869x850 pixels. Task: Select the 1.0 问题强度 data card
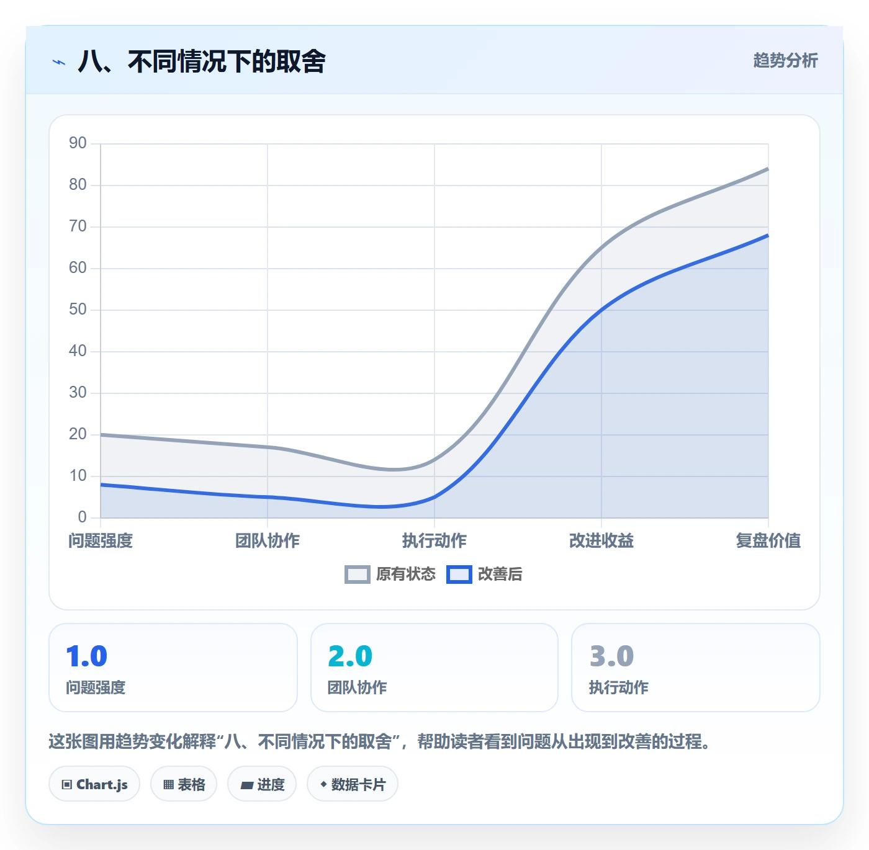click(173, 668)
